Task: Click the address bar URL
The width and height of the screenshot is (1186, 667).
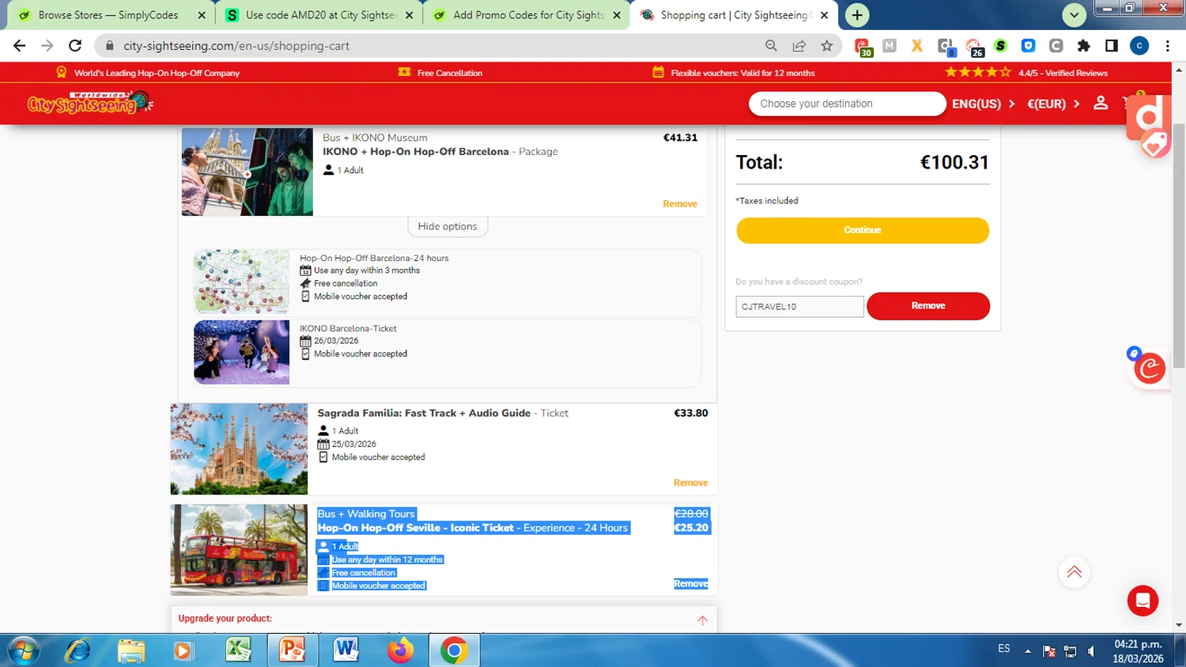Action: [236, 46]
